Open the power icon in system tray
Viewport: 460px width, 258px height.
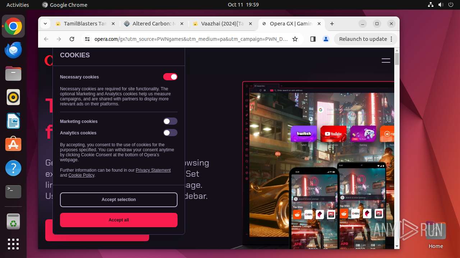[451, 5]
